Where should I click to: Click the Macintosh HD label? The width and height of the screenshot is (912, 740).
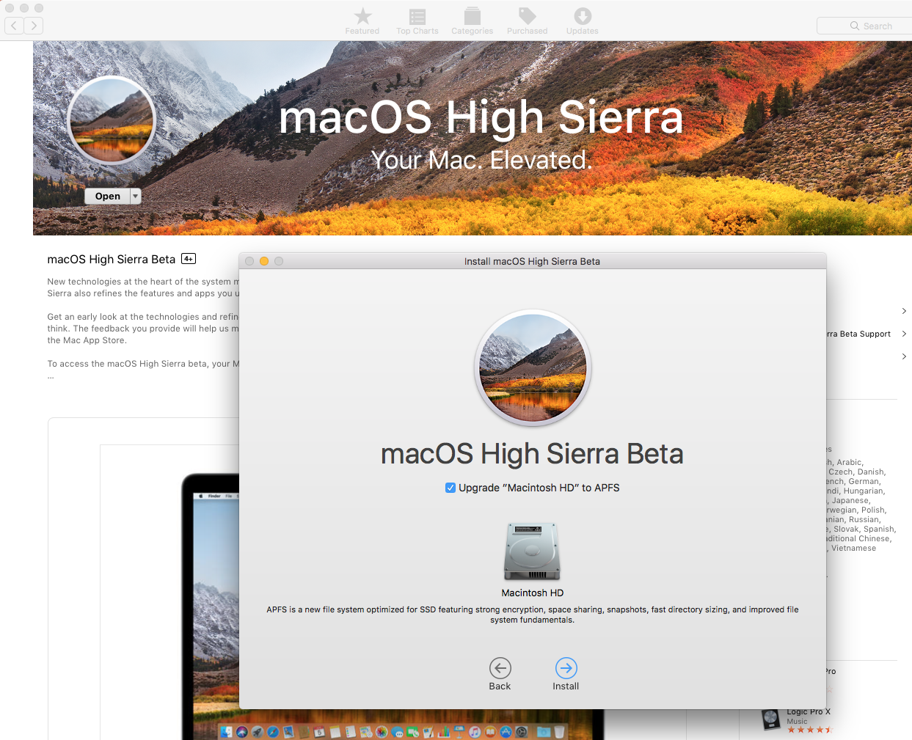pyautogui.click(x=533, y=593)
